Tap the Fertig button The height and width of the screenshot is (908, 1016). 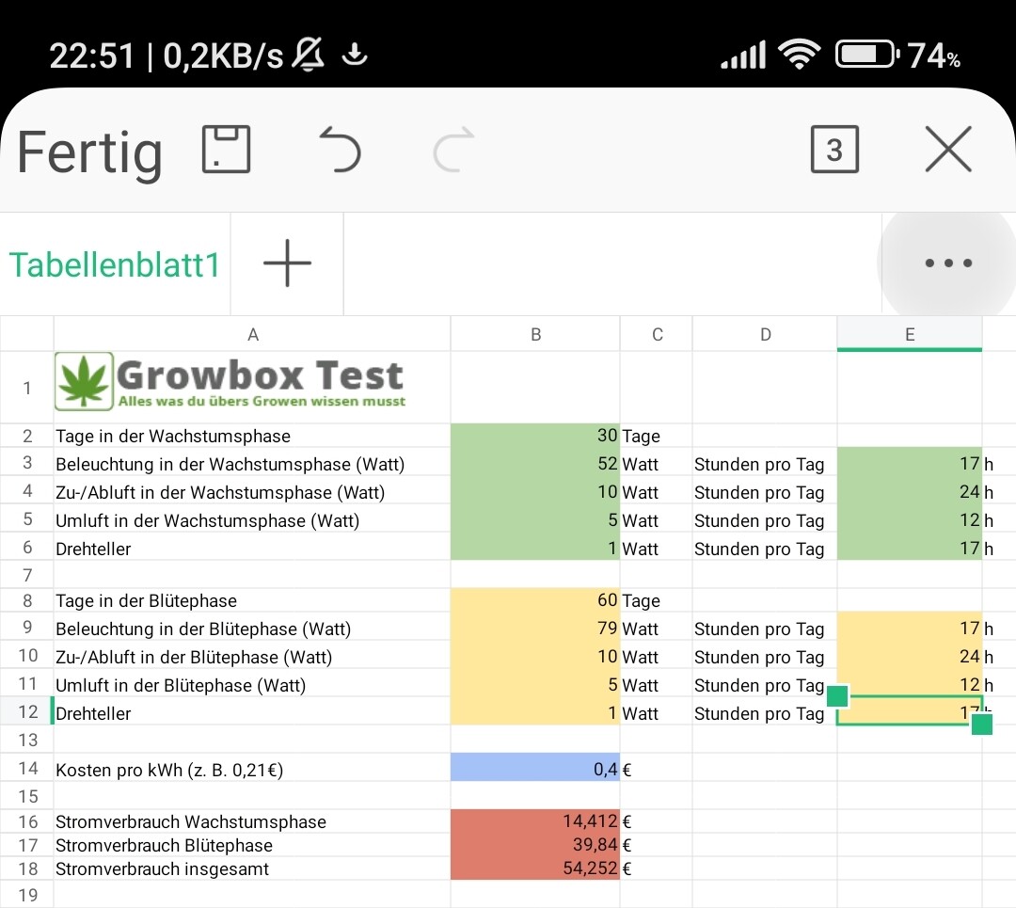89,151
